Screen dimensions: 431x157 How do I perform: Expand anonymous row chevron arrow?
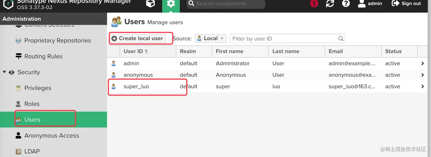422,75
